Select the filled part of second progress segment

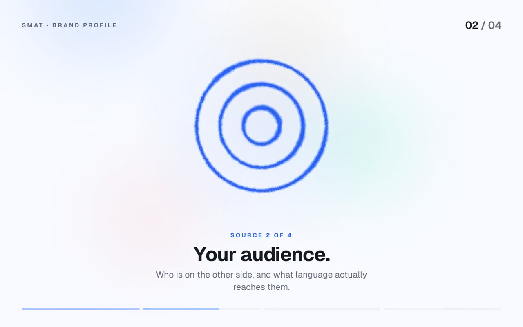181,309
